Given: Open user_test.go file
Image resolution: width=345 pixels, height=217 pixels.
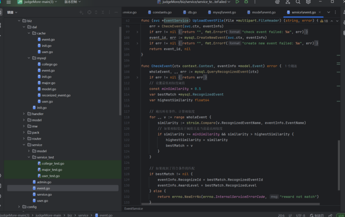Looking at the screenshot, I should pos(48,176).
